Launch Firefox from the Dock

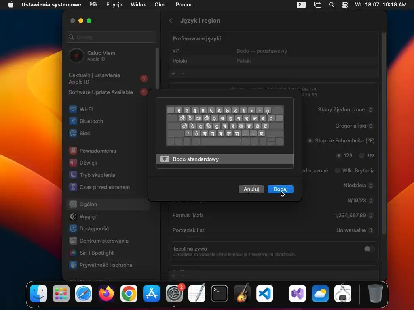tap(106, 293)
